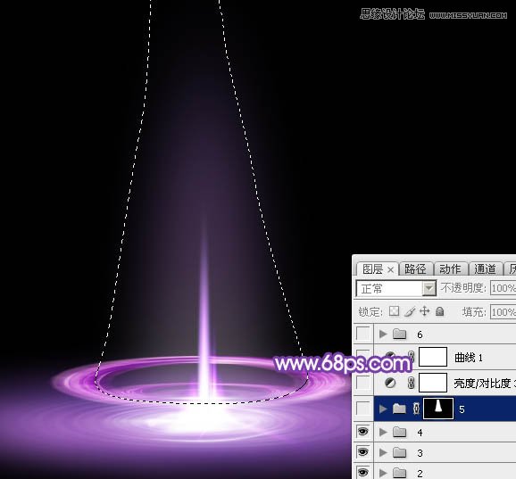This screenshot has width=516, height=479.
Task: Select the group row named 2
Action: point(445,472)
